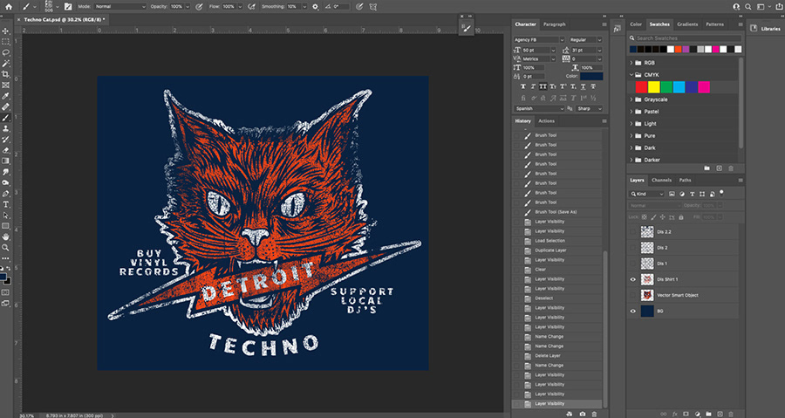The width and height of the screenshot is (785, 418).
Task: Open the anti-aliasing dropdown Sharp
Action: (590, 108)
